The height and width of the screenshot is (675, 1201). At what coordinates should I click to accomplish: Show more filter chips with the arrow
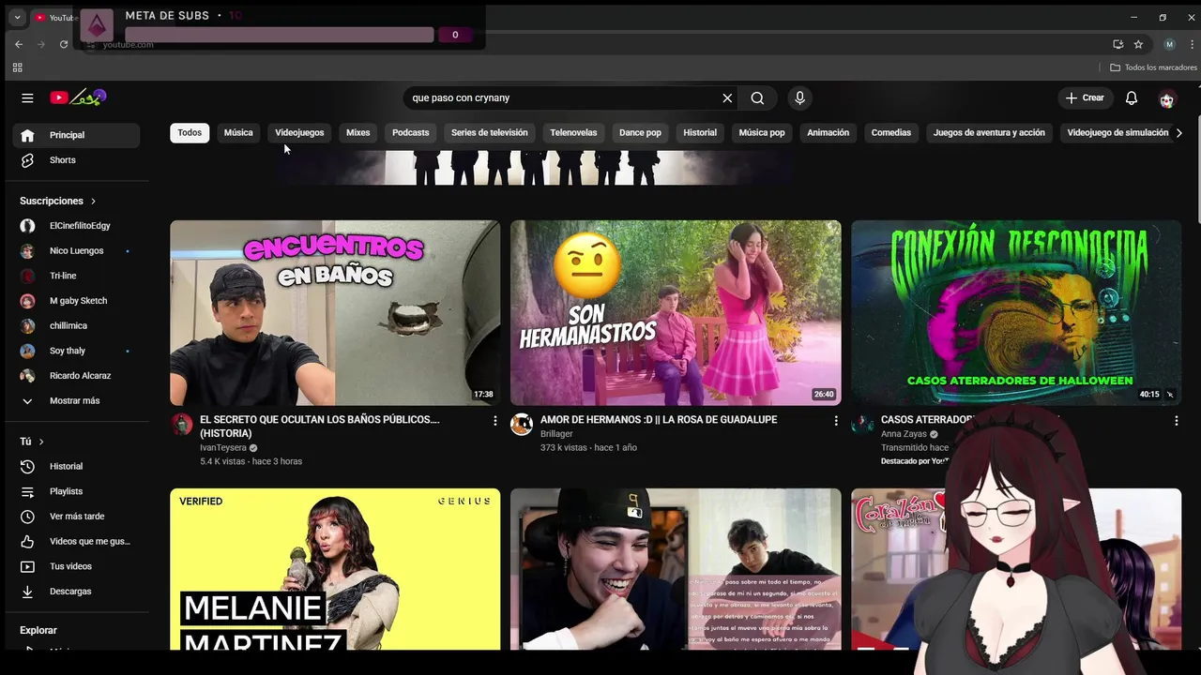click(x=1179, y=133)
